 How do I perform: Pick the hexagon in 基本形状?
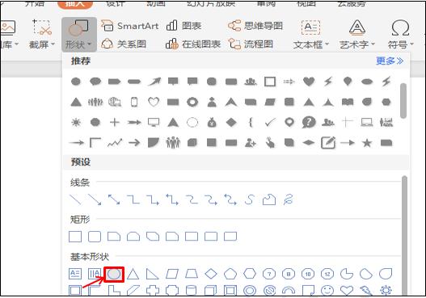click(250, 274)
